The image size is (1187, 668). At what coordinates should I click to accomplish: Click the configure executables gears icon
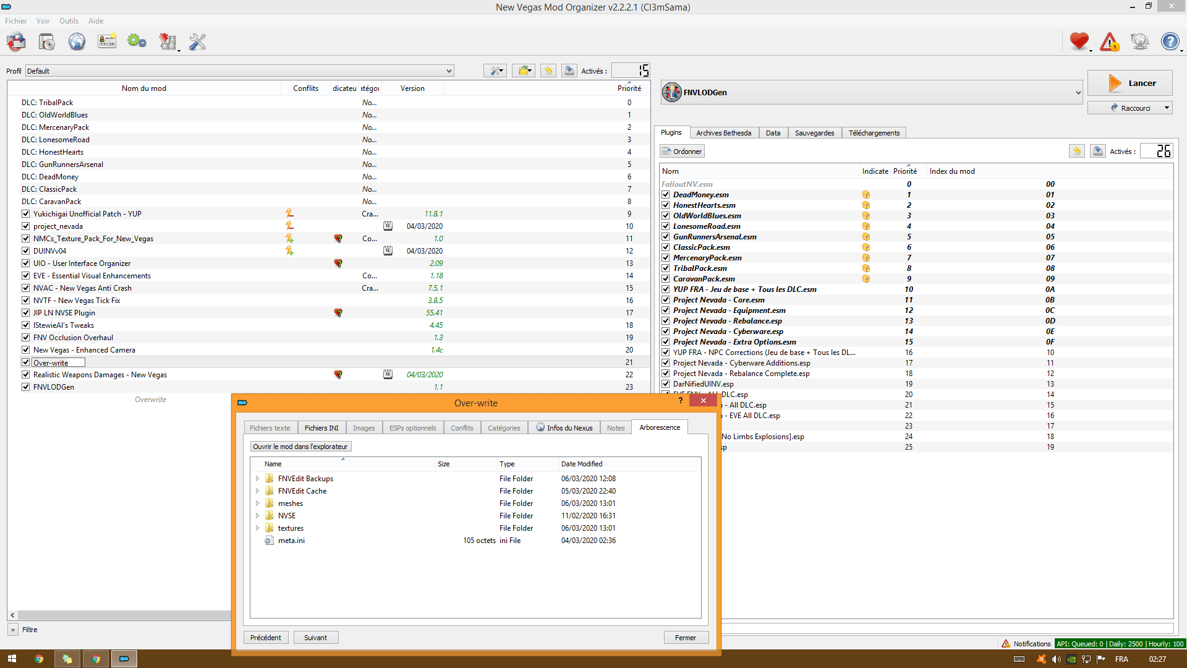(137, 41)
